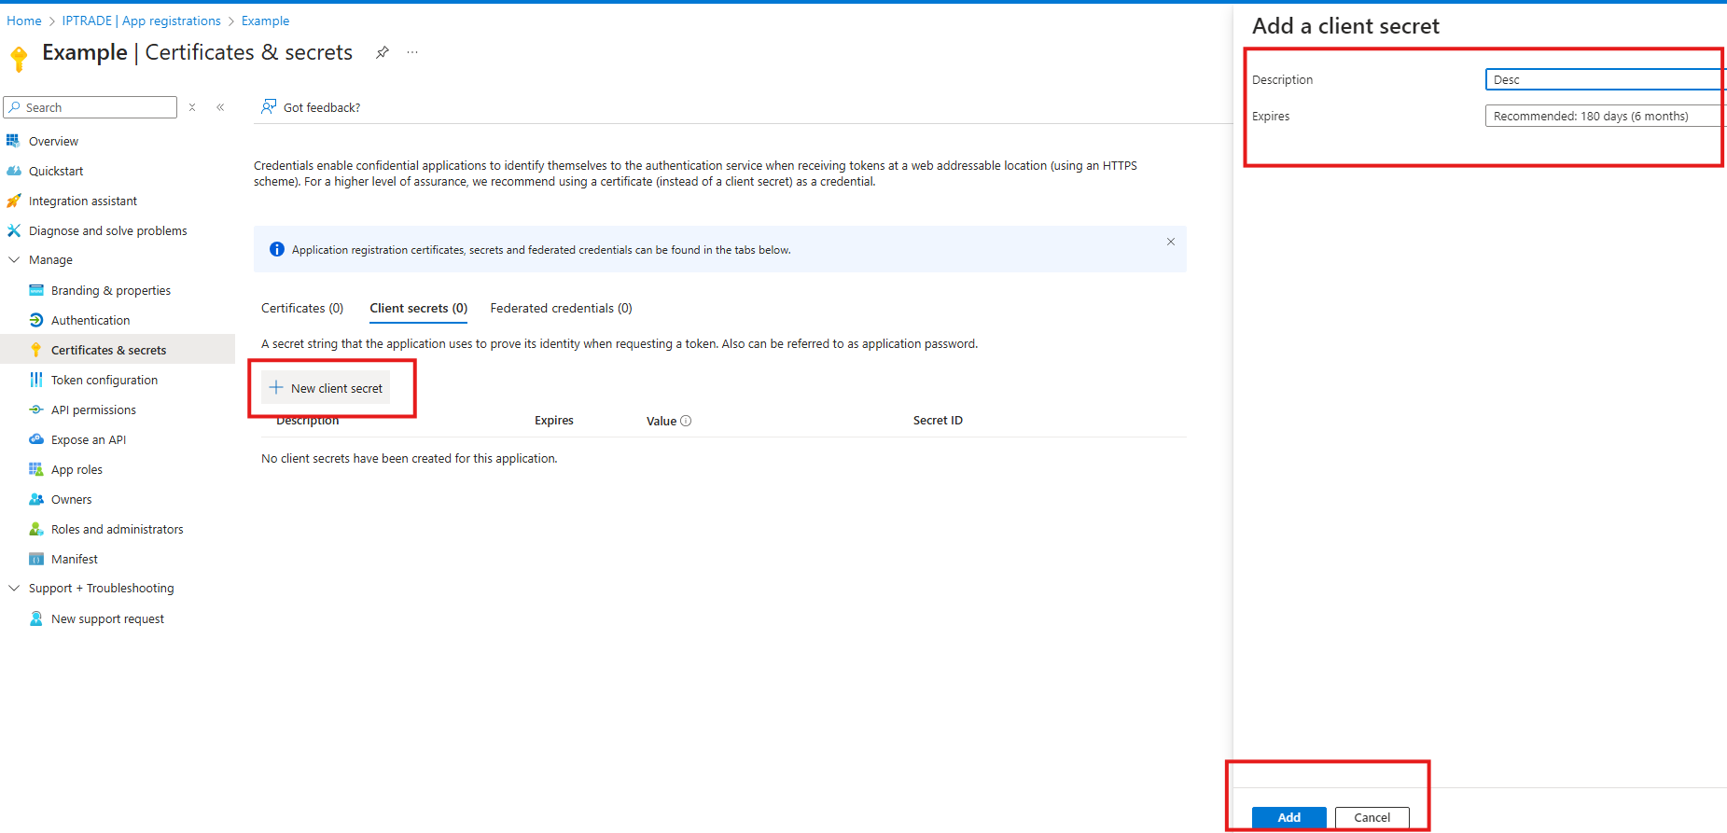Cancel adding a client secret
Viewport: 1727px width, 833px height.
tap(1372, 817)
